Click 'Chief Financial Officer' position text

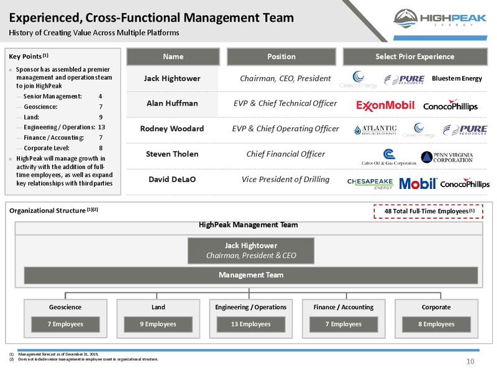[286, 154]
